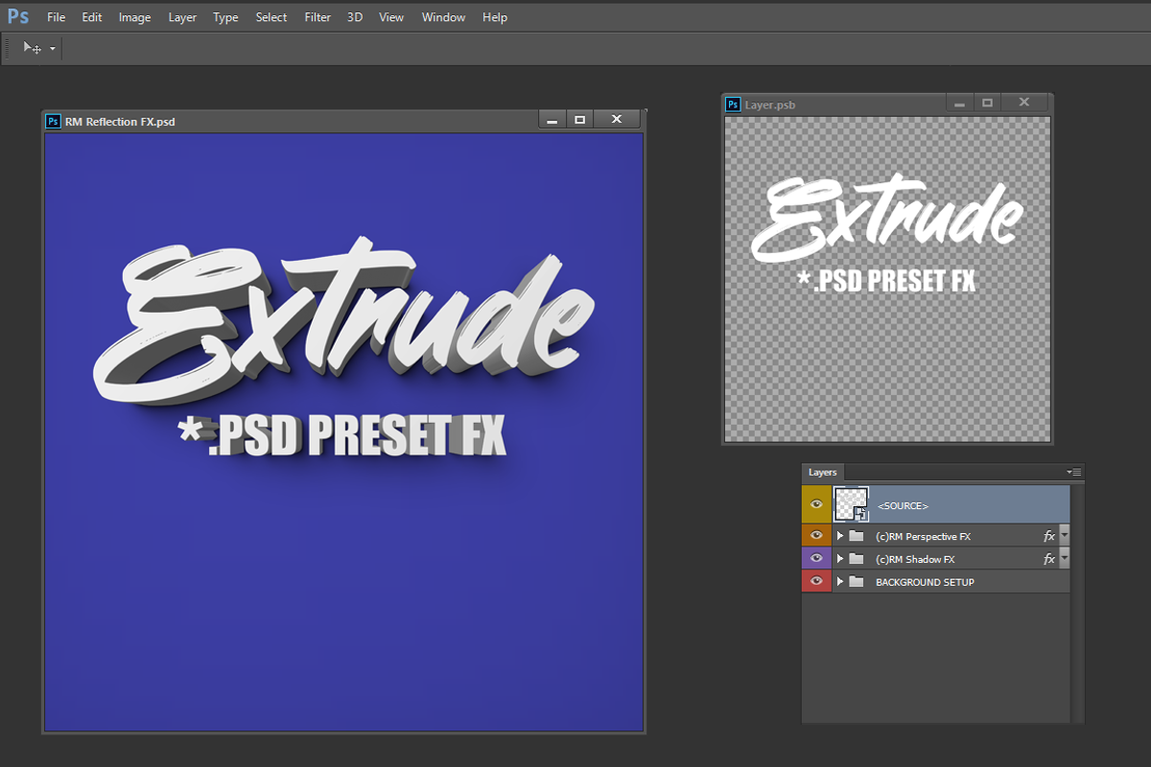This screenshot has height=767, width=1151.
Task: Hide the <SOURCE> layer
Action: coord(816,504)
